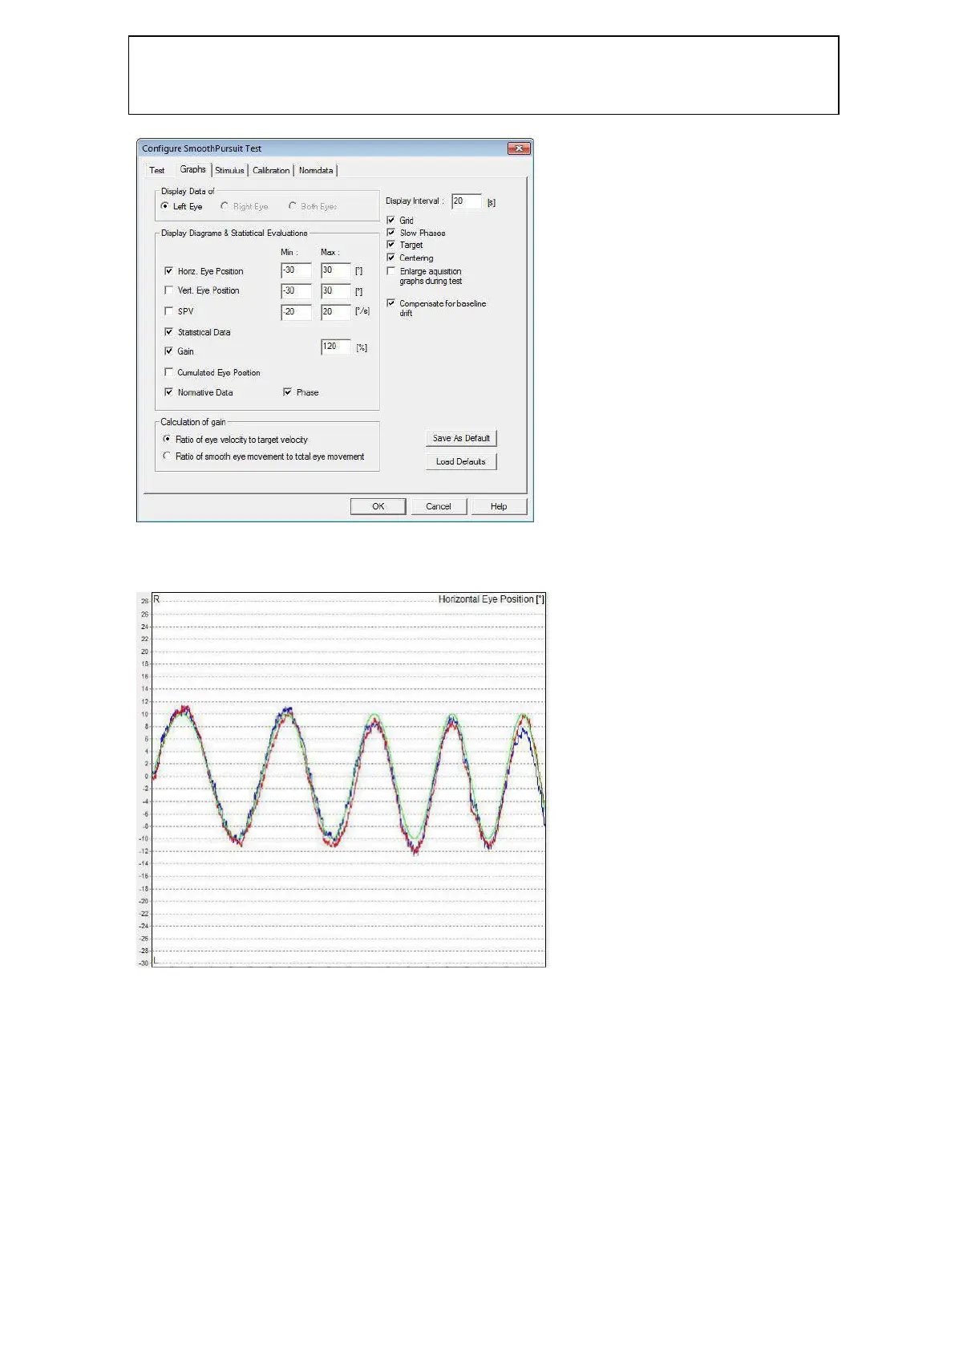Switch to the Test tab

tap(157, 170)
